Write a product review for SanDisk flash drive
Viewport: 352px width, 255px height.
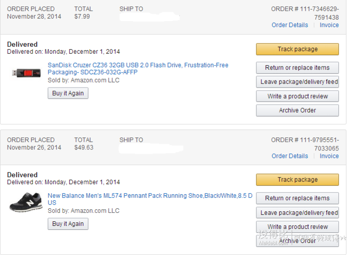tap(297, 96)
